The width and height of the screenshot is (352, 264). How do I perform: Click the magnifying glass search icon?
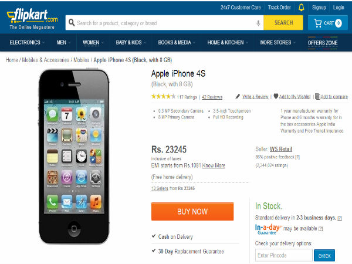72,22
